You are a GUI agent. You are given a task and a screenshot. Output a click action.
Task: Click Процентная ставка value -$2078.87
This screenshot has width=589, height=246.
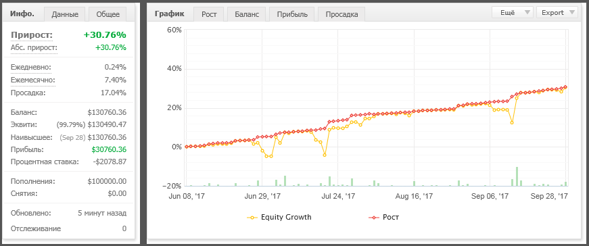pos(109,162)
